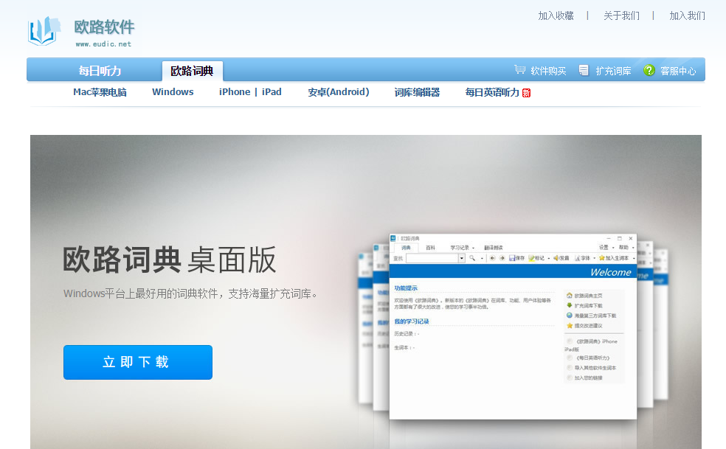Screen dimensions: 726x449
Task: Click the magnifying glass search icon
Action: (471, 258)
